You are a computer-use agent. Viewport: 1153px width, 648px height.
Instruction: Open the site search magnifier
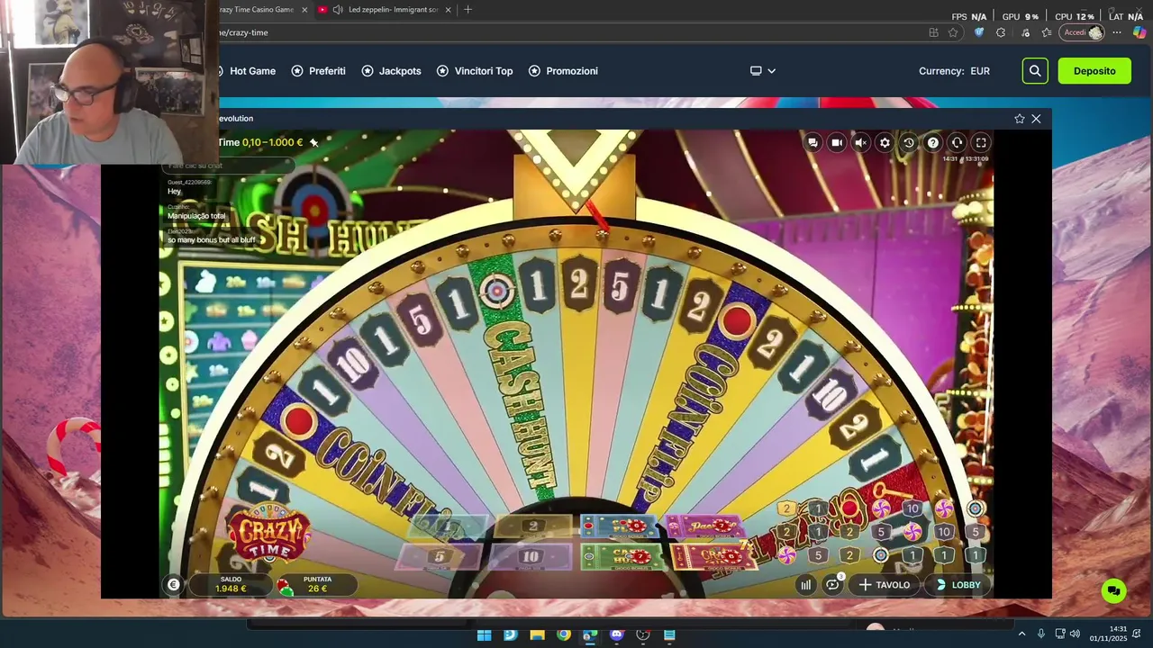[x=1035, y=71]
